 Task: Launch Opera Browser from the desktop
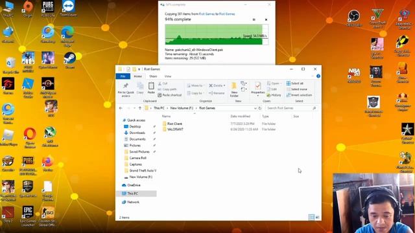tap(30, 137)
